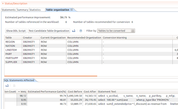Open the Statistics tab

pos(35,10)
